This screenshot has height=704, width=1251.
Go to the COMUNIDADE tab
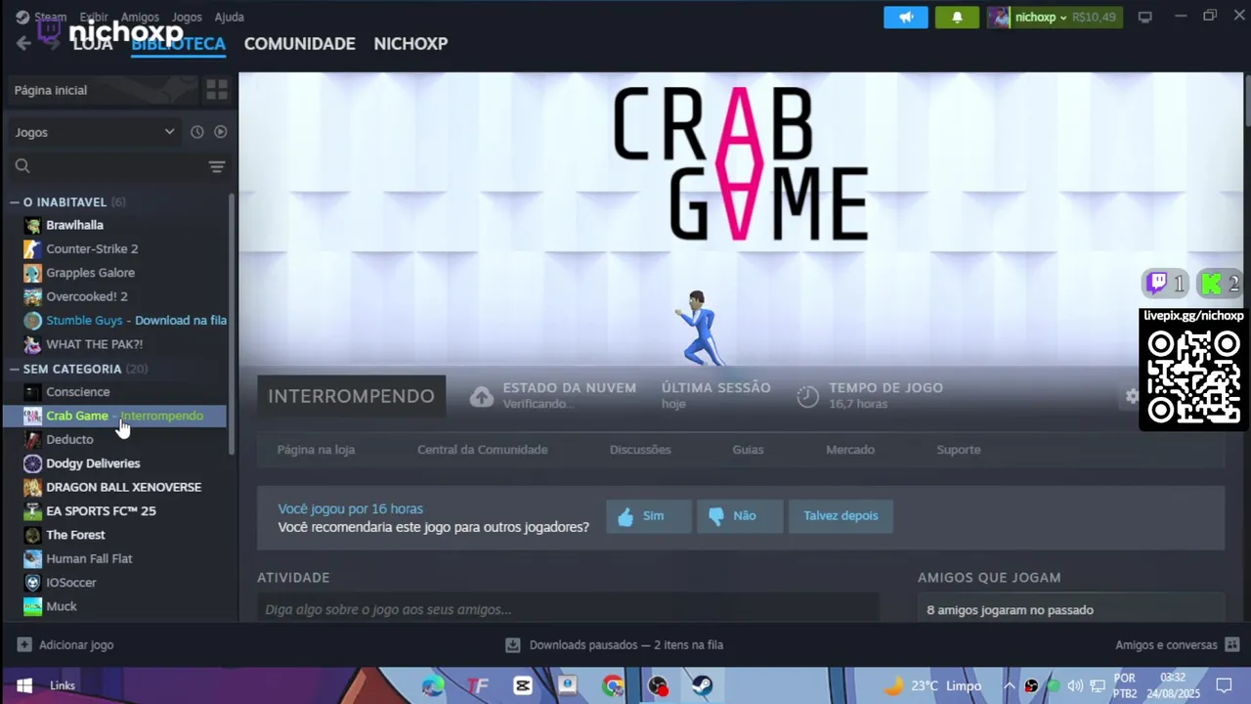[299, 44]
